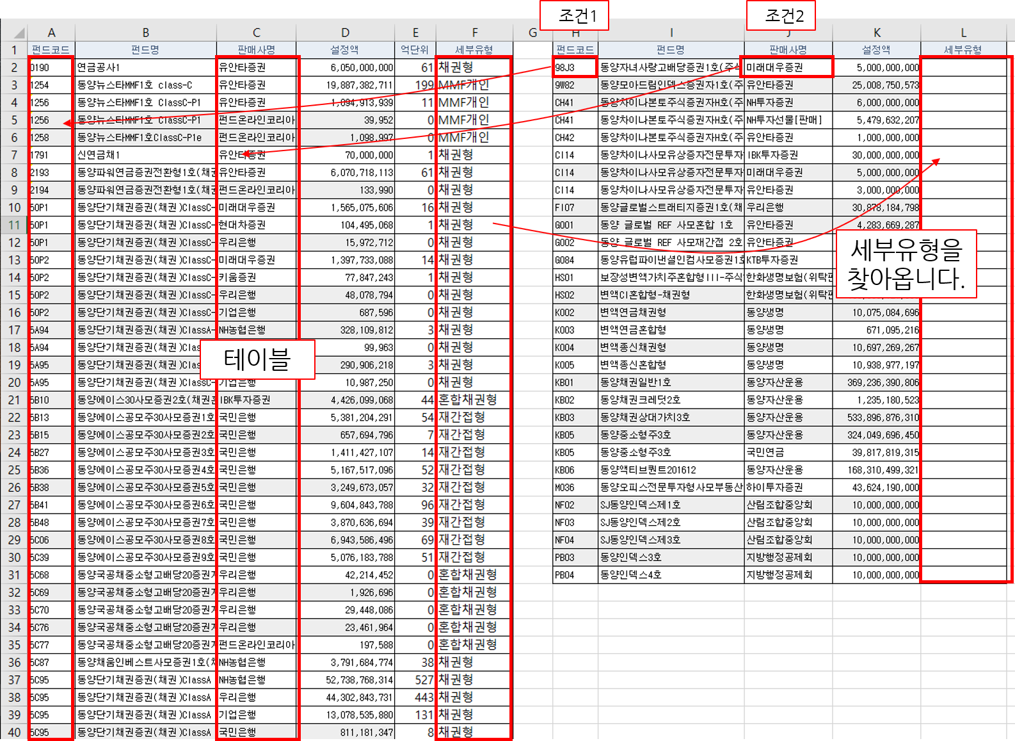Select fund code cell 0190
Screen dimensions: 1015x741
tap(51, 67)
